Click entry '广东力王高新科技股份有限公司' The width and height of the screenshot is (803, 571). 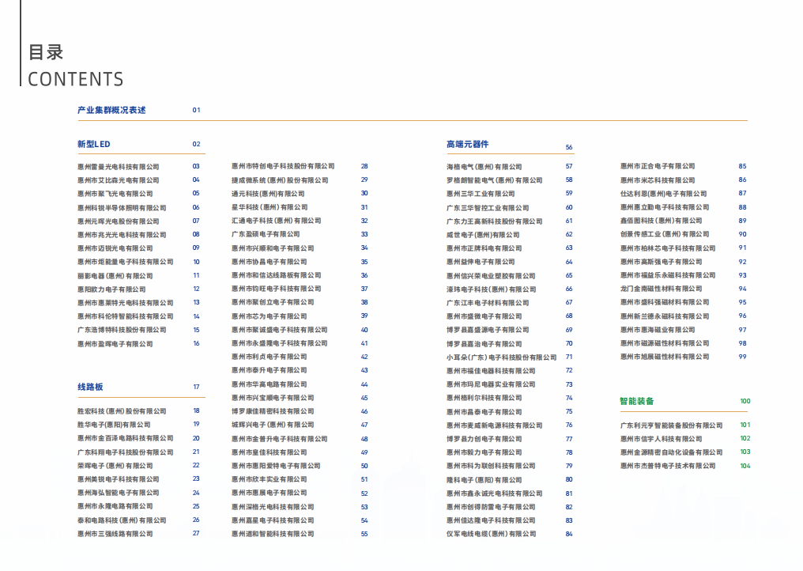click(495, 221)
